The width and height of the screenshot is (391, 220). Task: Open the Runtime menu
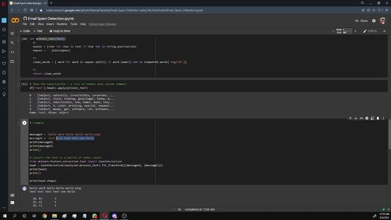point(62,24)
